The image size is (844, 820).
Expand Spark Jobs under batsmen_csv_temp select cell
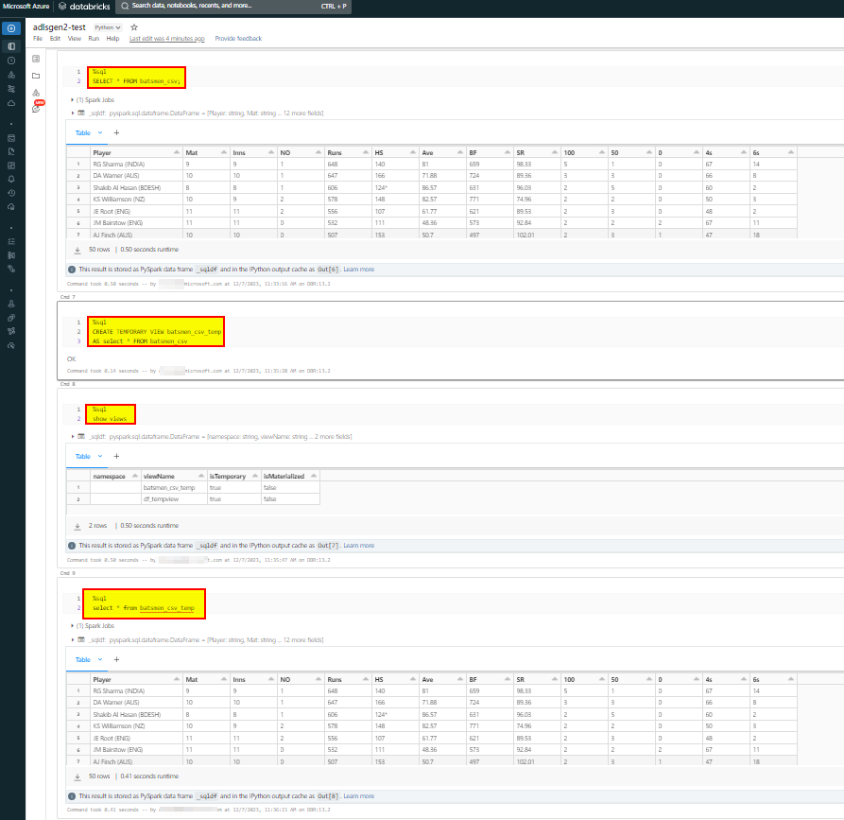click(x=73, y=626)
